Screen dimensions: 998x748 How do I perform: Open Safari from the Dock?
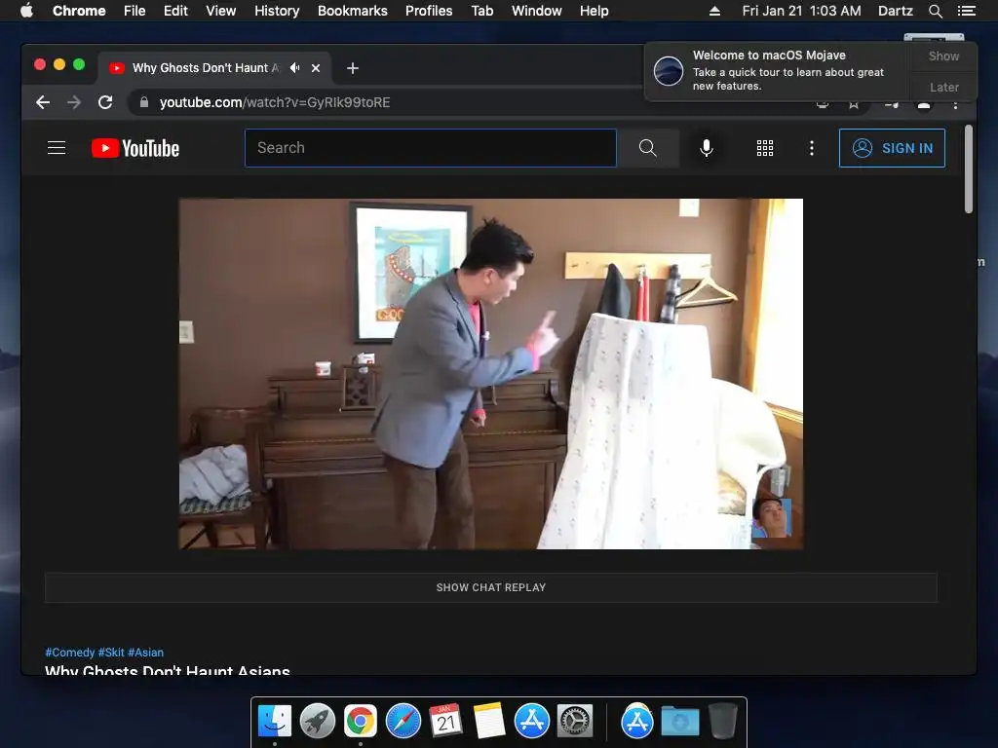403,722
